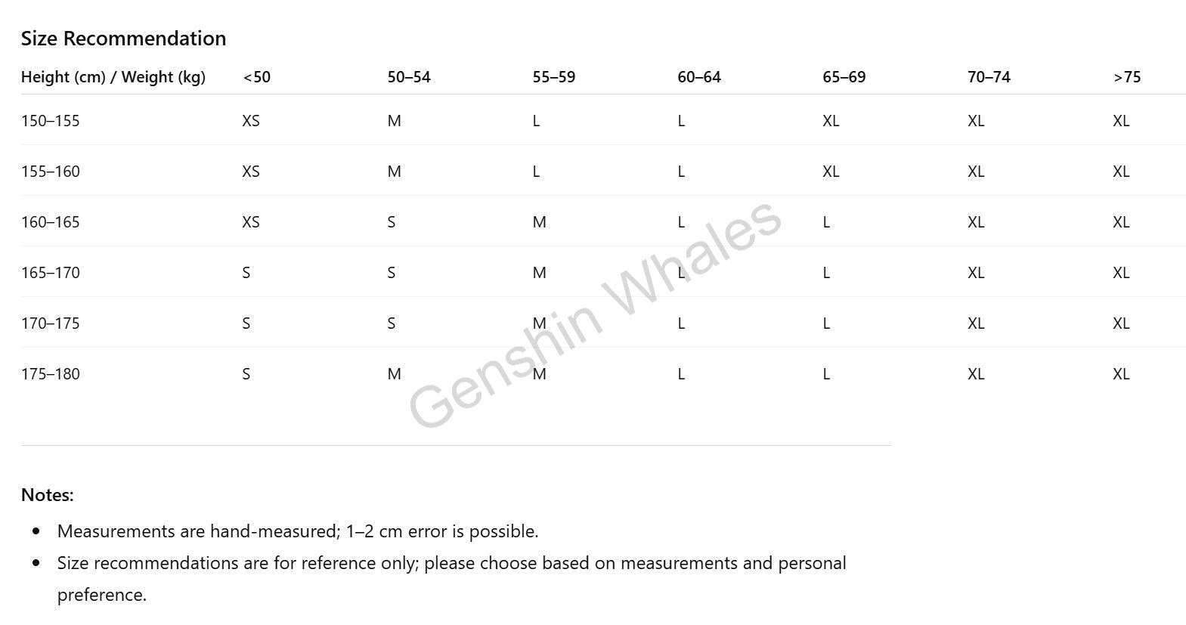Click the >75 weight column header
Viewport: 1186px width, 625px height.
point(1127,77)
